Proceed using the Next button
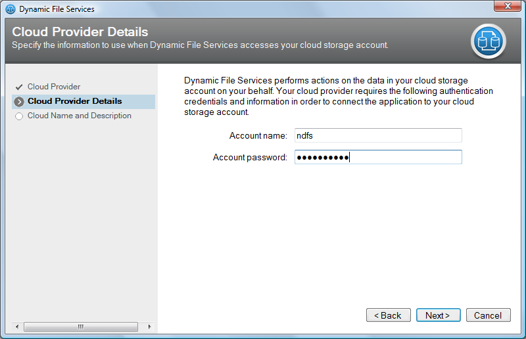 pos(438,315)
